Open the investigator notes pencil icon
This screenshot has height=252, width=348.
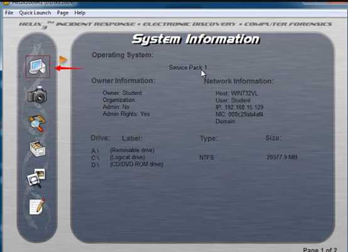point(37,206)
